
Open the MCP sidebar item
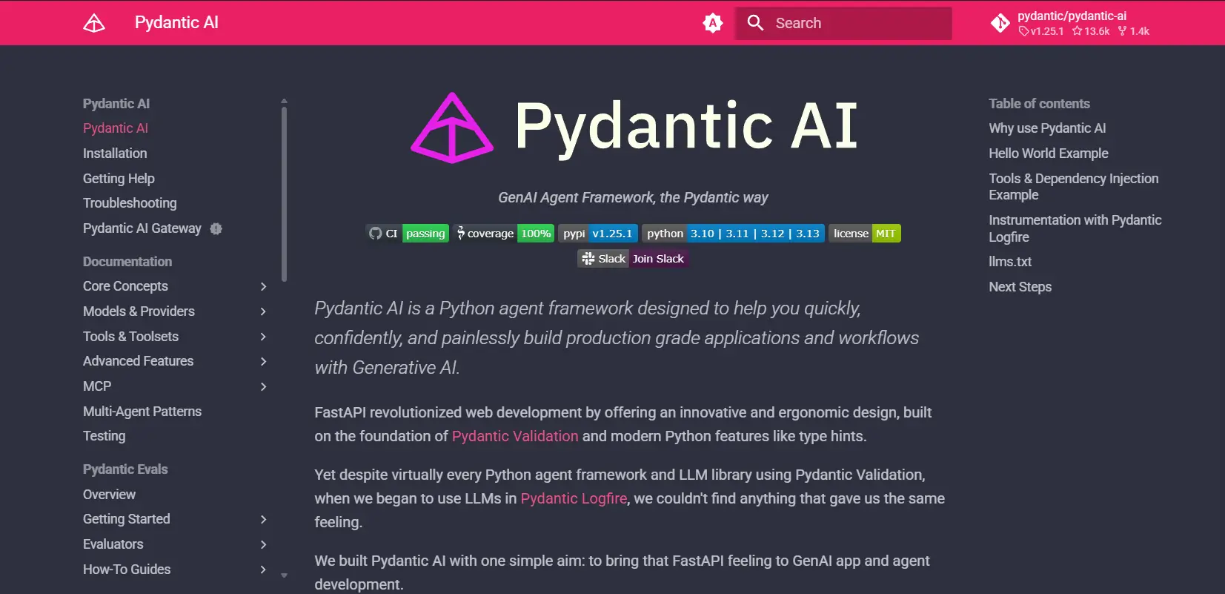(97, 386)
